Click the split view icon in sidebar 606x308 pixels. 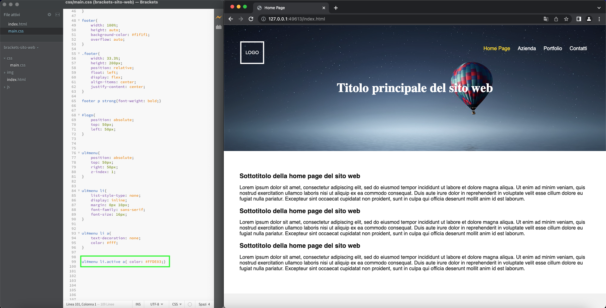(57, 15)
